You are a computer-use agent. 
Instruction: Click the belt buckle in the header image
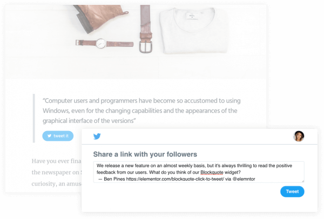(x=146, y=46)
